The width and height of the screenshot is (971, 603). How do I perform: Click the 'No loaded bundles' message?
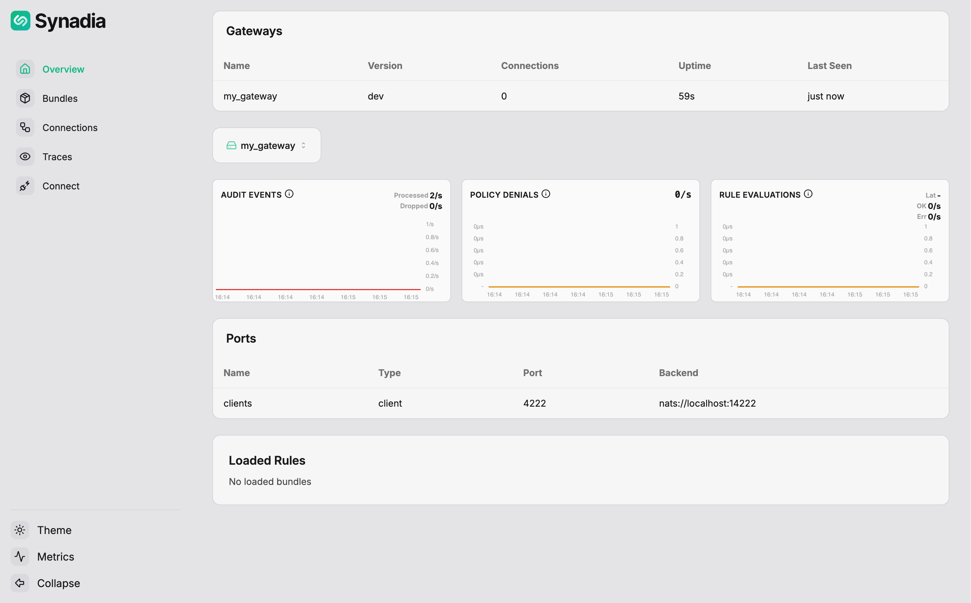coord(270,482)
